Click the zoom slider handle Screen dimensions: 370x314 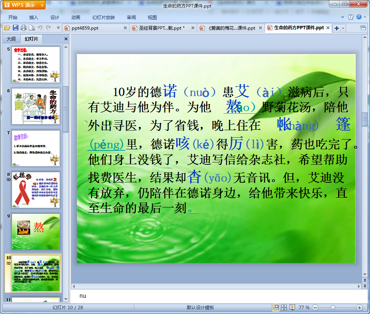click(333, 307)
